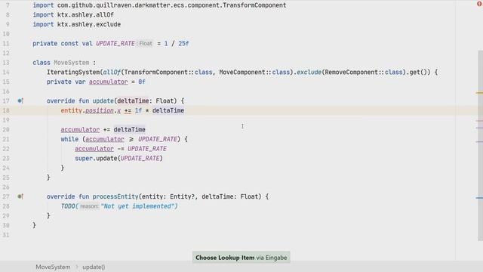Click the 'Choose Lookup Item' popup label
The width and height of the screenshot is (483, 272).
point(225,258)
